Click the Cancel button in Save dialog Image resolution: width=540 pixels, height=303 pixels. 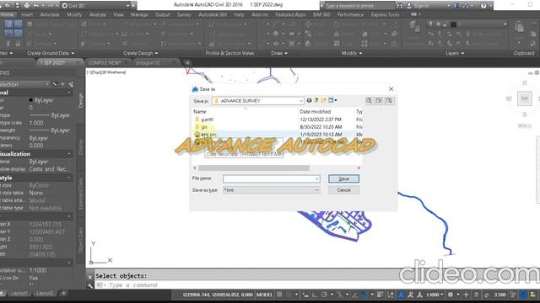coord(343,190)
